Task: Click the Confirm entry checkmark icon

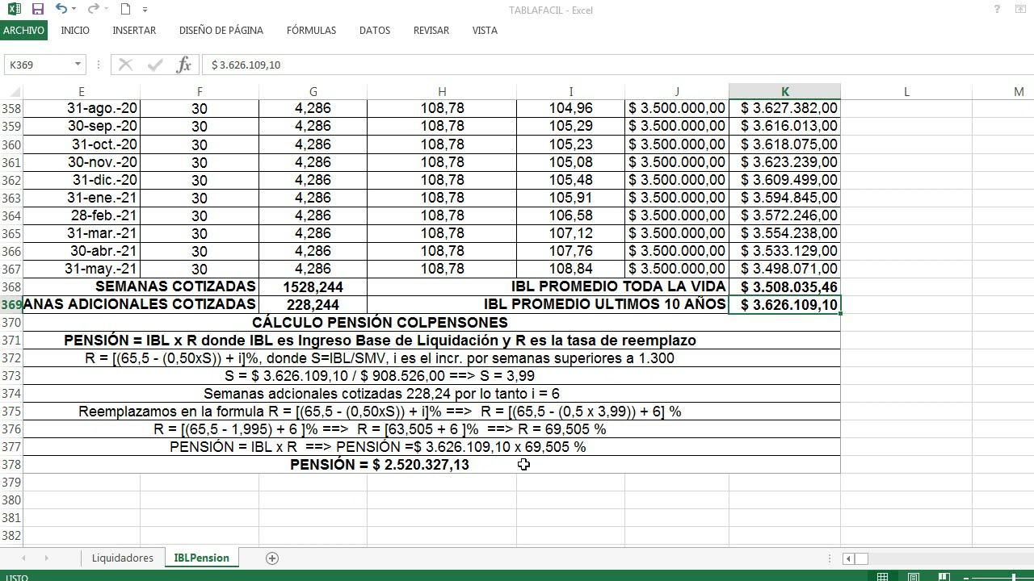Action: click(154, 65)
